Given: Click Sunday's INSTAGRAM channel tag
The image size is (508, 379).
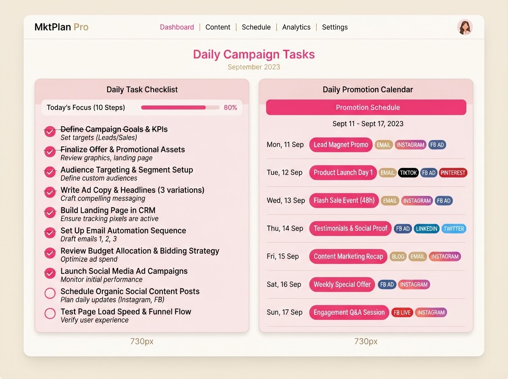Looking at the screenshot, I should coord(431,313).
